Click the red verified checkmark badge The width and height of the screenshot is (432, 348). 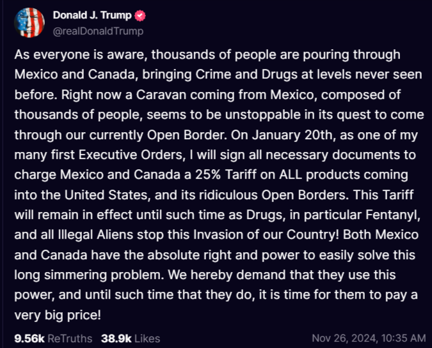[140, 15]
